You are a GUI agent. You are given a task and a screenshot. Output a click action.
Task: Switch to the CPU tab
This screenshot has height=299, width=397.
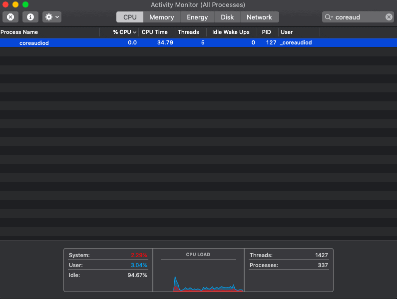click(x=130, y=17)
